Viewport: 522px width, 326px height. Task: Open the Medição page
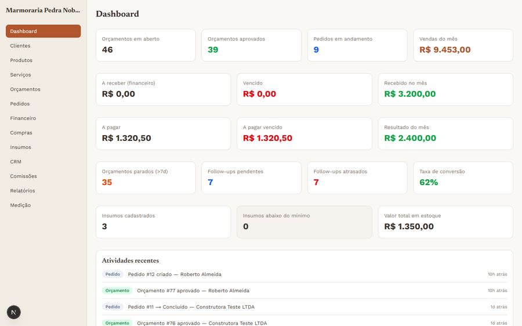[43, 205]
